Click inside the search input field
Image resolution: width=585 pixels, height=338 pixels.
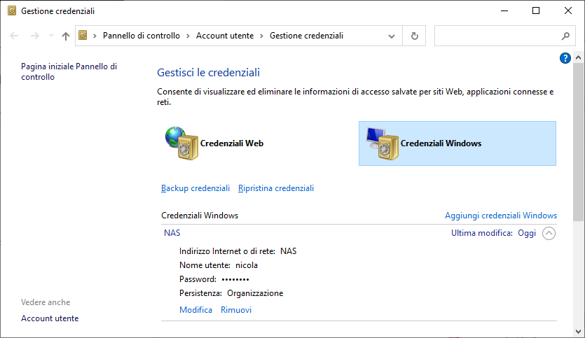(494, 36)
